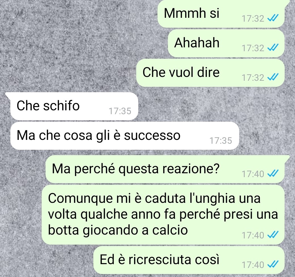295x277 pixels.
Task: Tap the 17:32 timestamp on 'Mmmh si'
Action: [253, 19]
